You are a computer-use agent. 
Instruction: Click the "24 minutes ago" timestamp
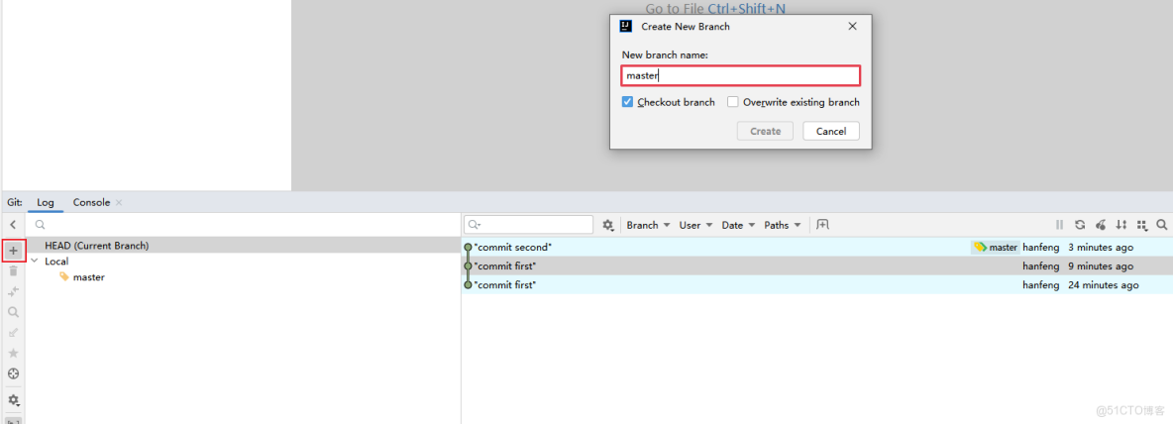[x=1104, y=285]
